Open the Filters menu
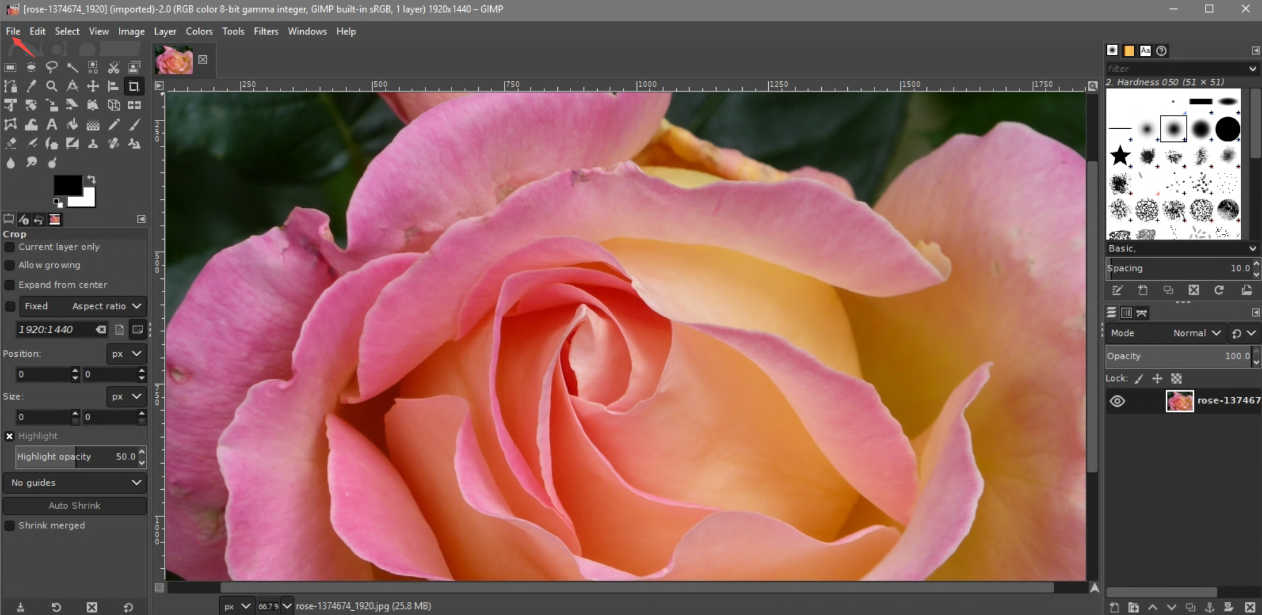Viewport: 1262px width, 615px height. point(266,31)
